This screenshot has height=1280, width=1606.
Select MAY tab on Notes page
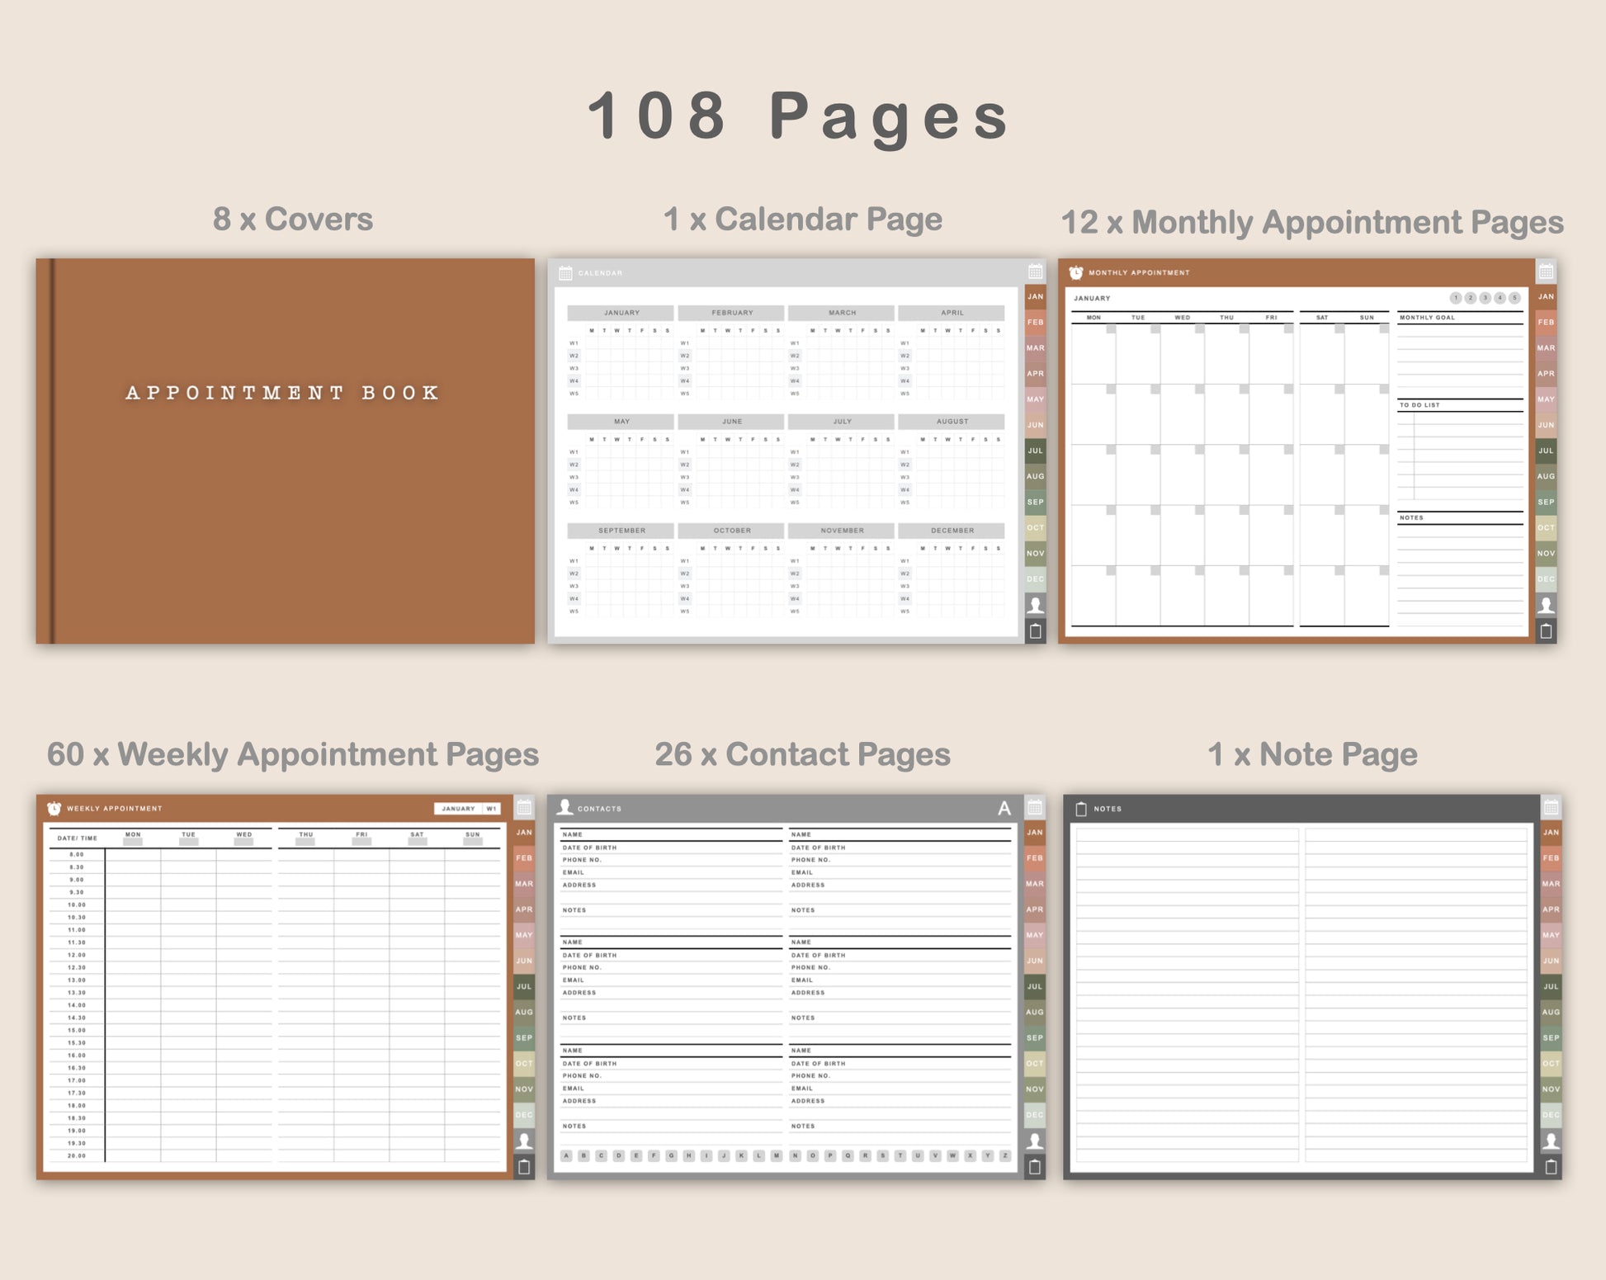click(1551, 935)
